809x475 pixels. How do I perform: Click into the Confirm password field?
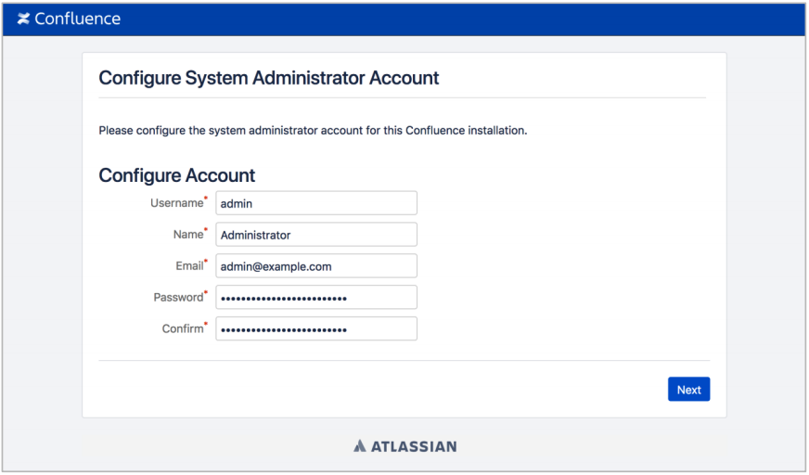316,329
